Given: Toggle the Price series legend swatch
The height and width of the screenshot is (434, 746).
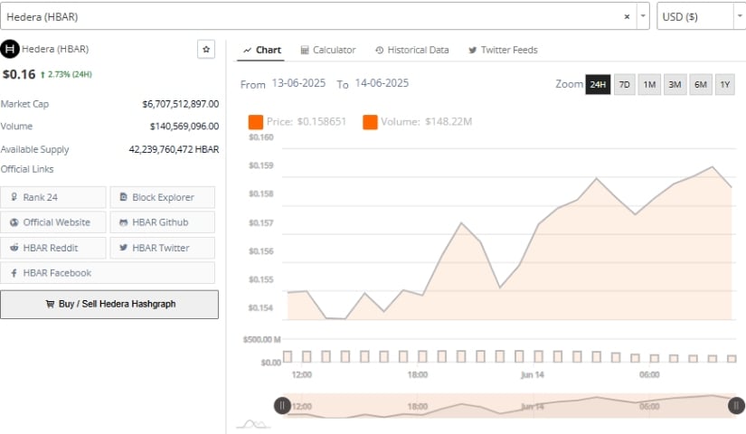Looking at the screenshot, I should point(256,122).
